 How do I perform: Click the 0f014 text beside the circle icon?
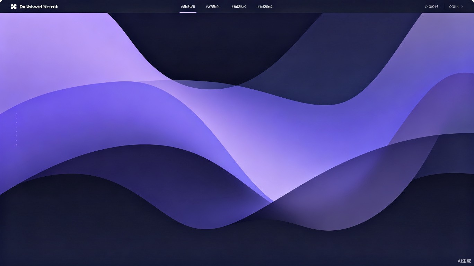pos(433,7)
